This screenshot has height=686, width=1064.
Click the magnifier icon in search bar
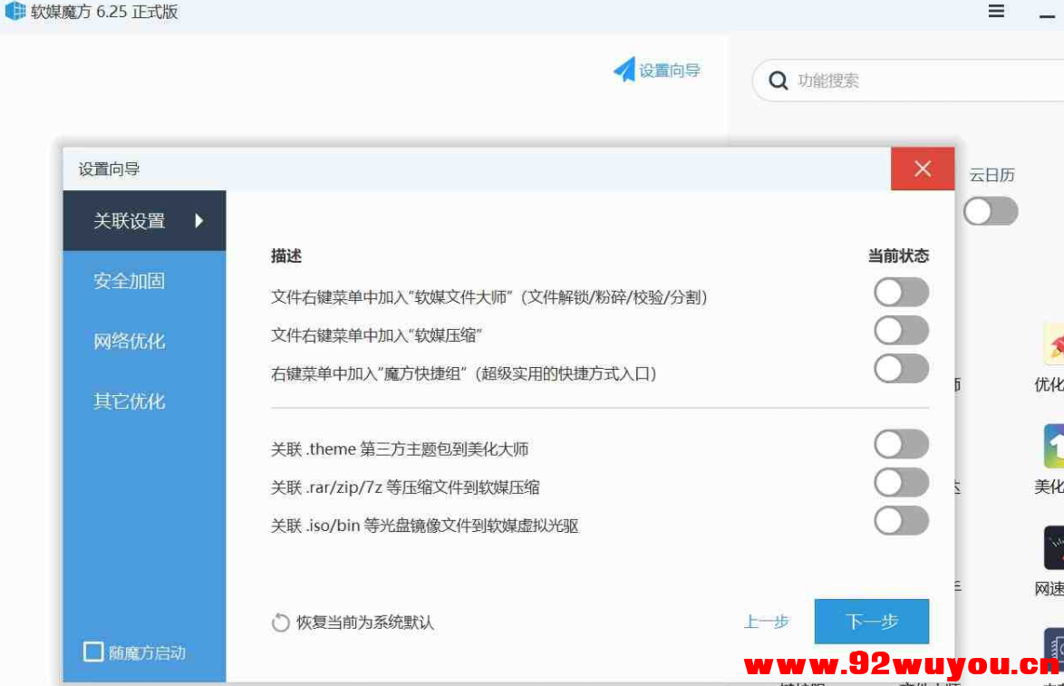(x=779, y=80)
